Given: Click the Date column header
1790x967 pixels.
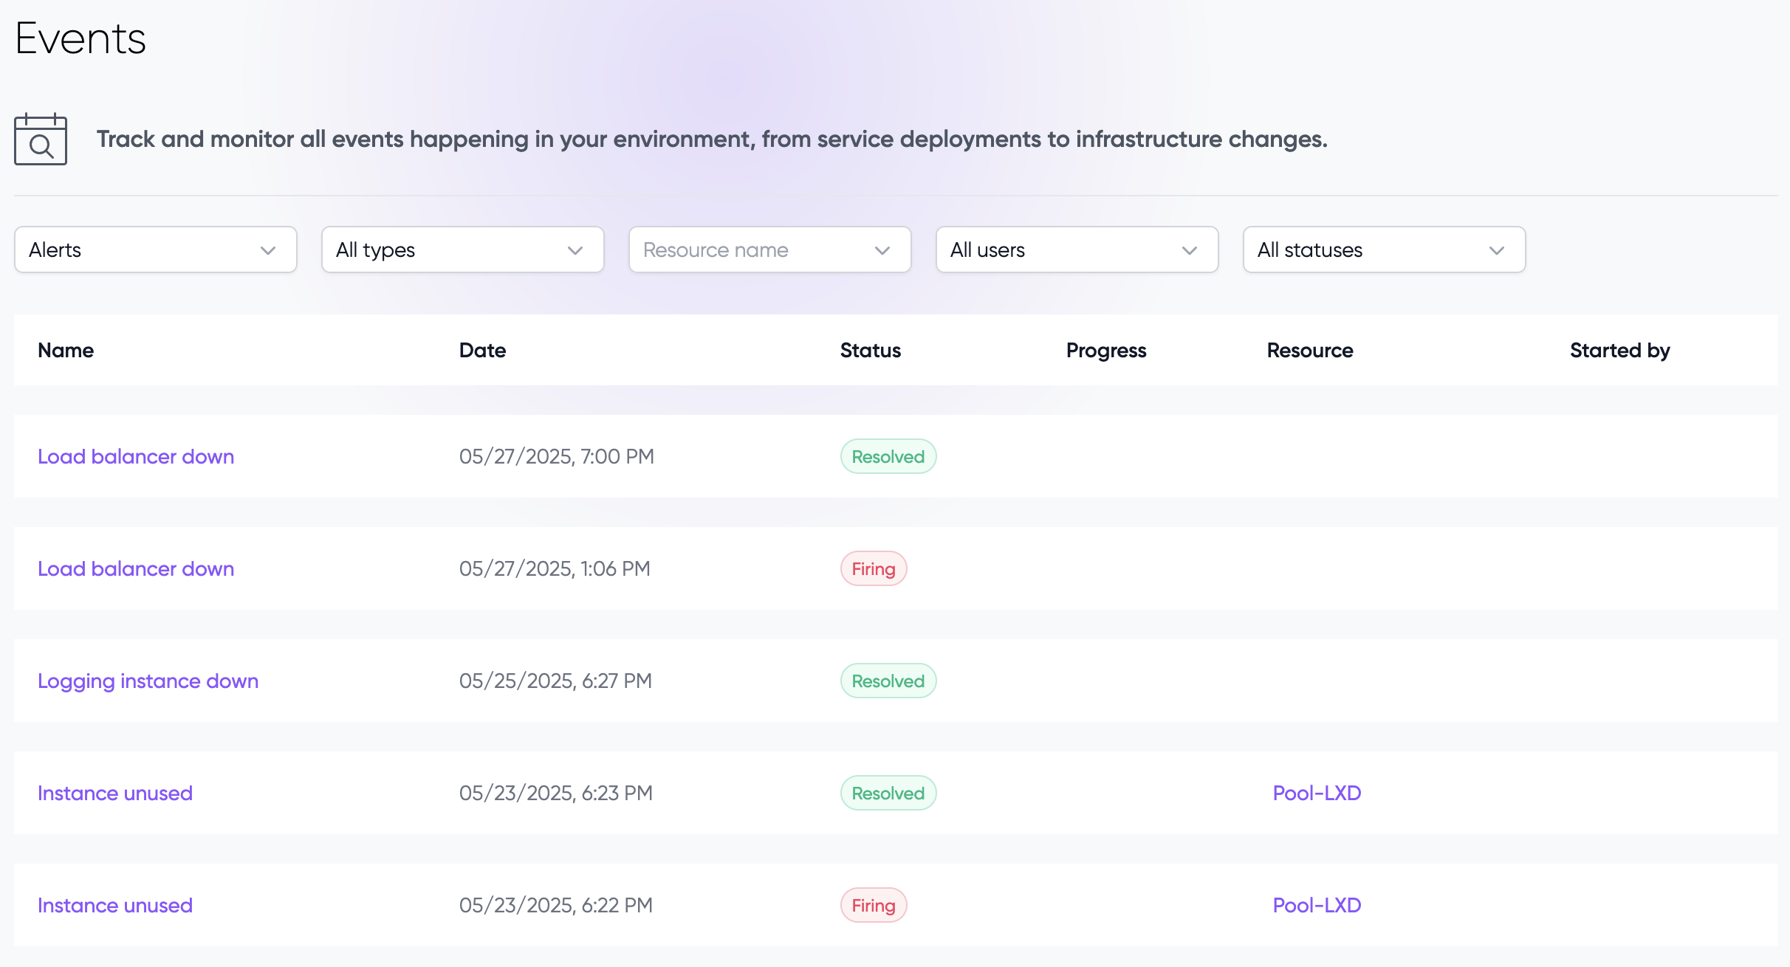Looking at the screenshot, I should coord(482,351).
